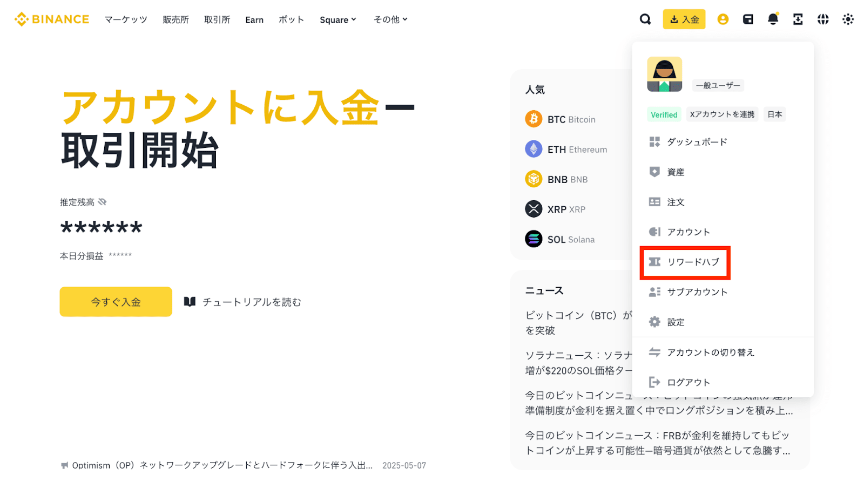Click the BTC ticker text
864x495 pixels.
pos(556,119)
